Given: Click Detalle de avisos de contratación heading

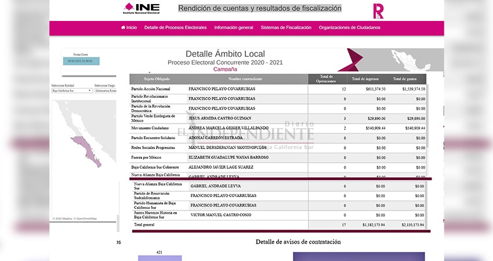Looking at the screenshot, I should pyautogui.click(x=298, y=242).
